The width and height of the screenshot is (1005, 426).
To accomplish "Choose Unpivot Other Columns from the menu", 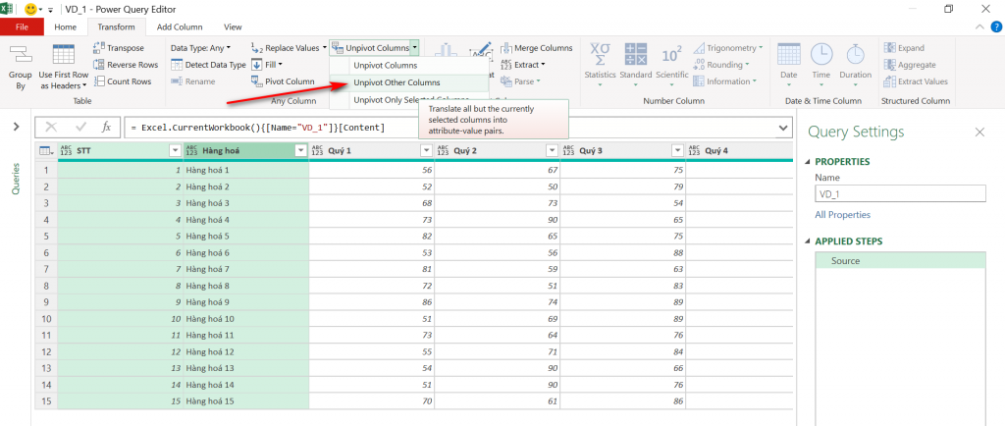I will (x=409, y=82).
